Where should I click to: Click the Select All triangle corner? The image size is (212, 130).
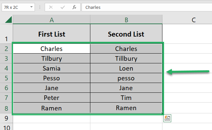pyautogui.click(x=8, y=20)
